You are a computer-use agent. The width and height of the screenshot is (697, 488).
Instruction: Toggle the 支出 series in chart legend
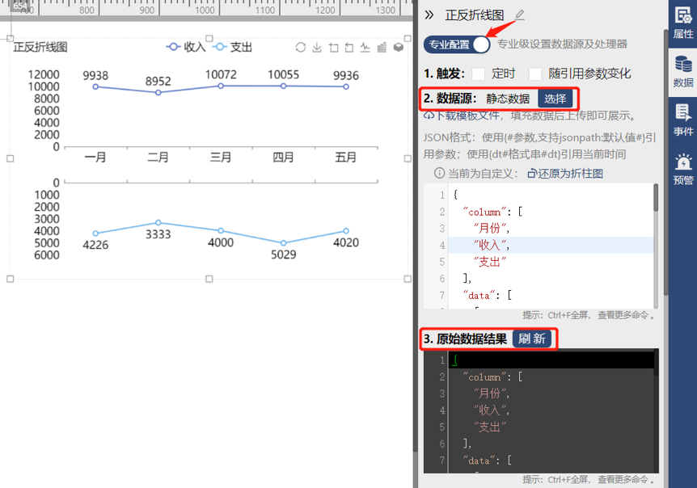click(x=233, y=48)
